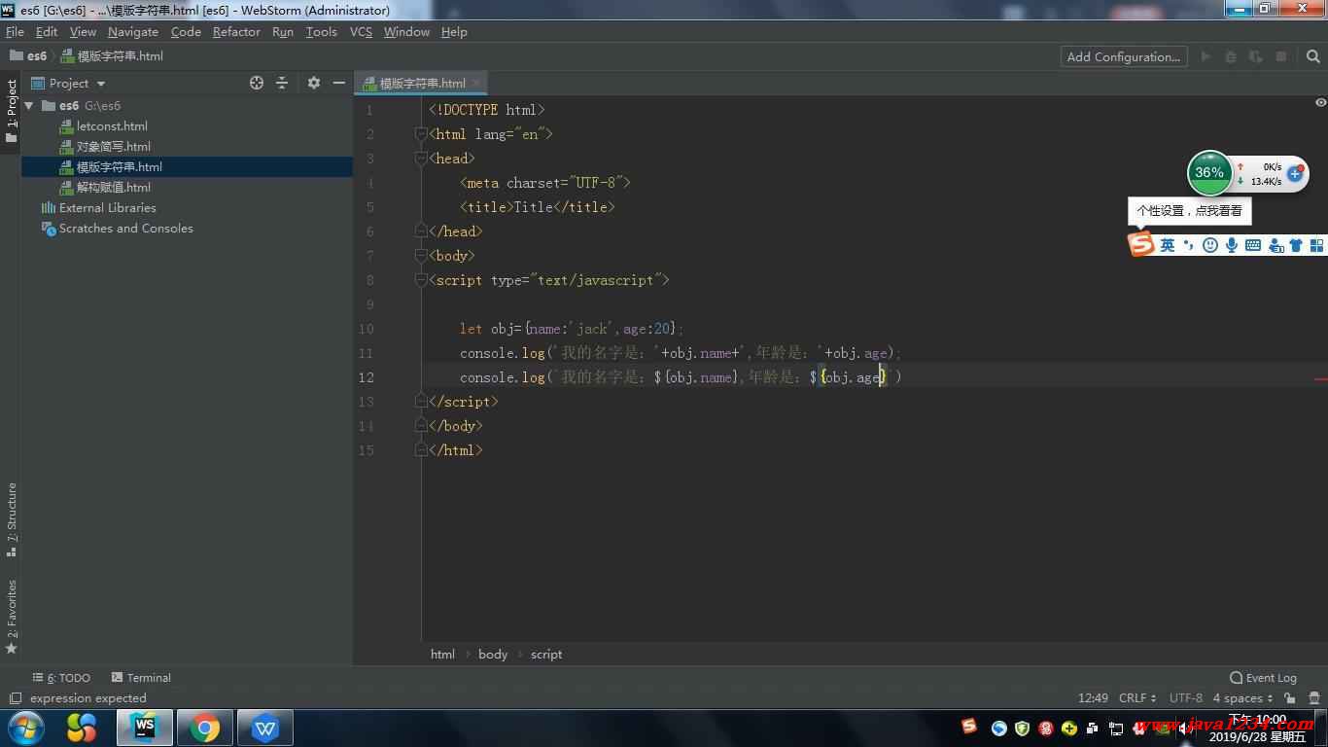Open the 7: Structure side tab
1328x747 pixels.
(x=12, y=520)
